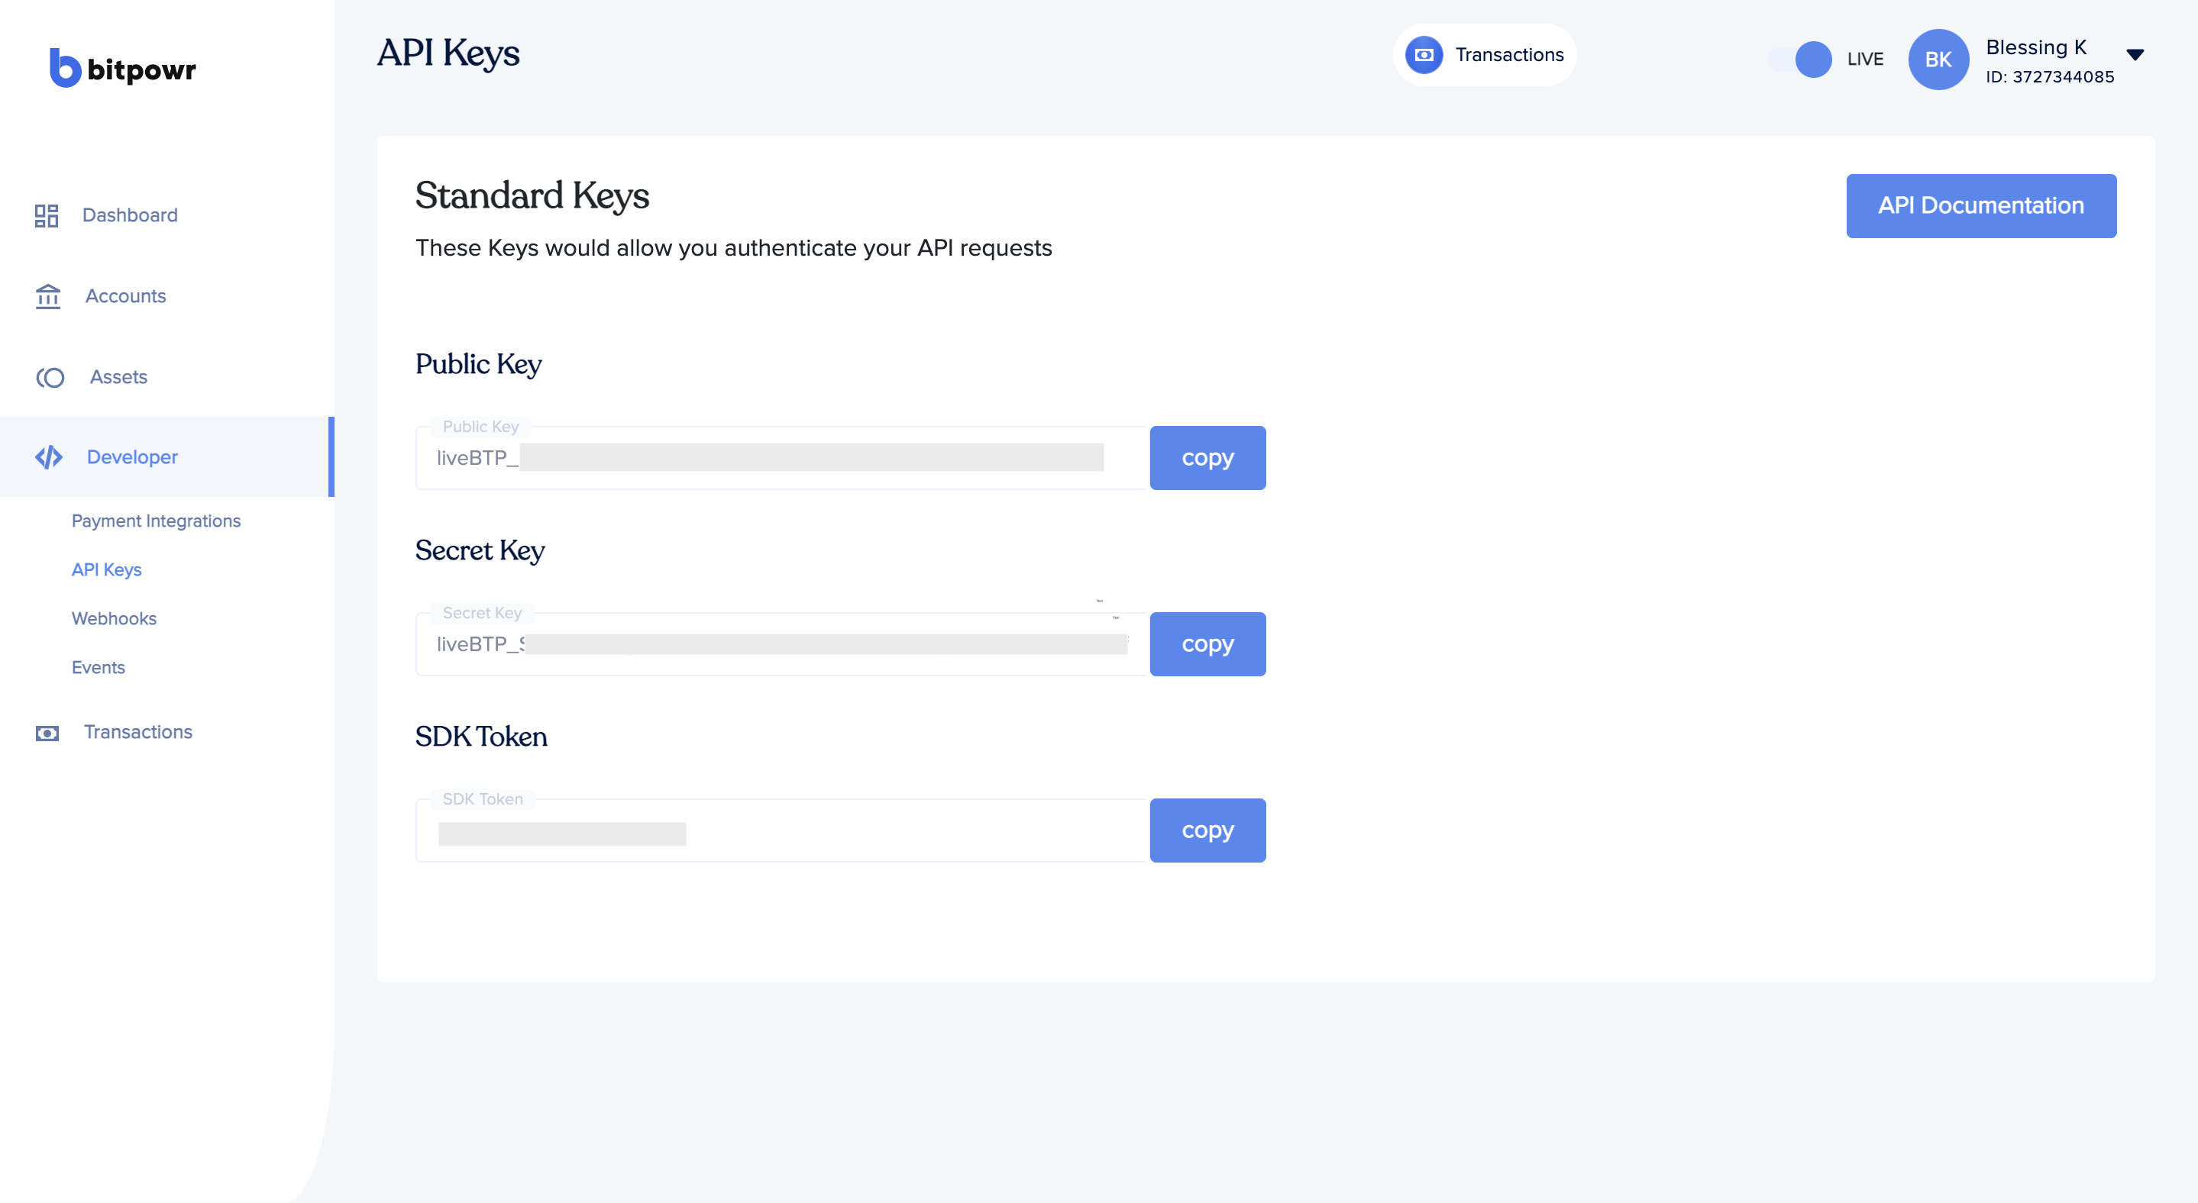Screen dimensions: 2198x1203
Task: Collapse the Developer sidebar section
Action: coord(132,458)
